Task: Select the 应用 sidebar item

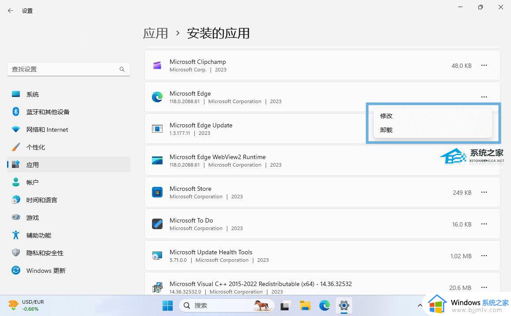Action: (68, 165)
